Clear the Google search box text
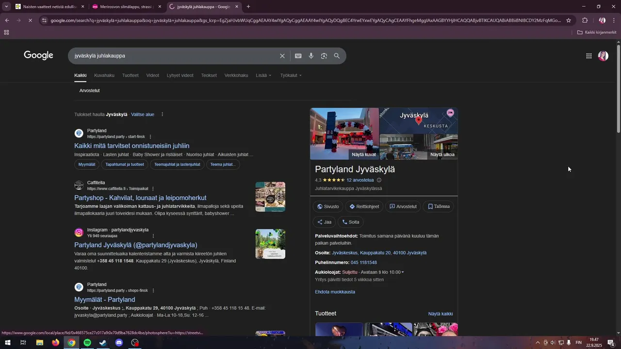This screenshot has height=349, width=621. coord(282,56)
